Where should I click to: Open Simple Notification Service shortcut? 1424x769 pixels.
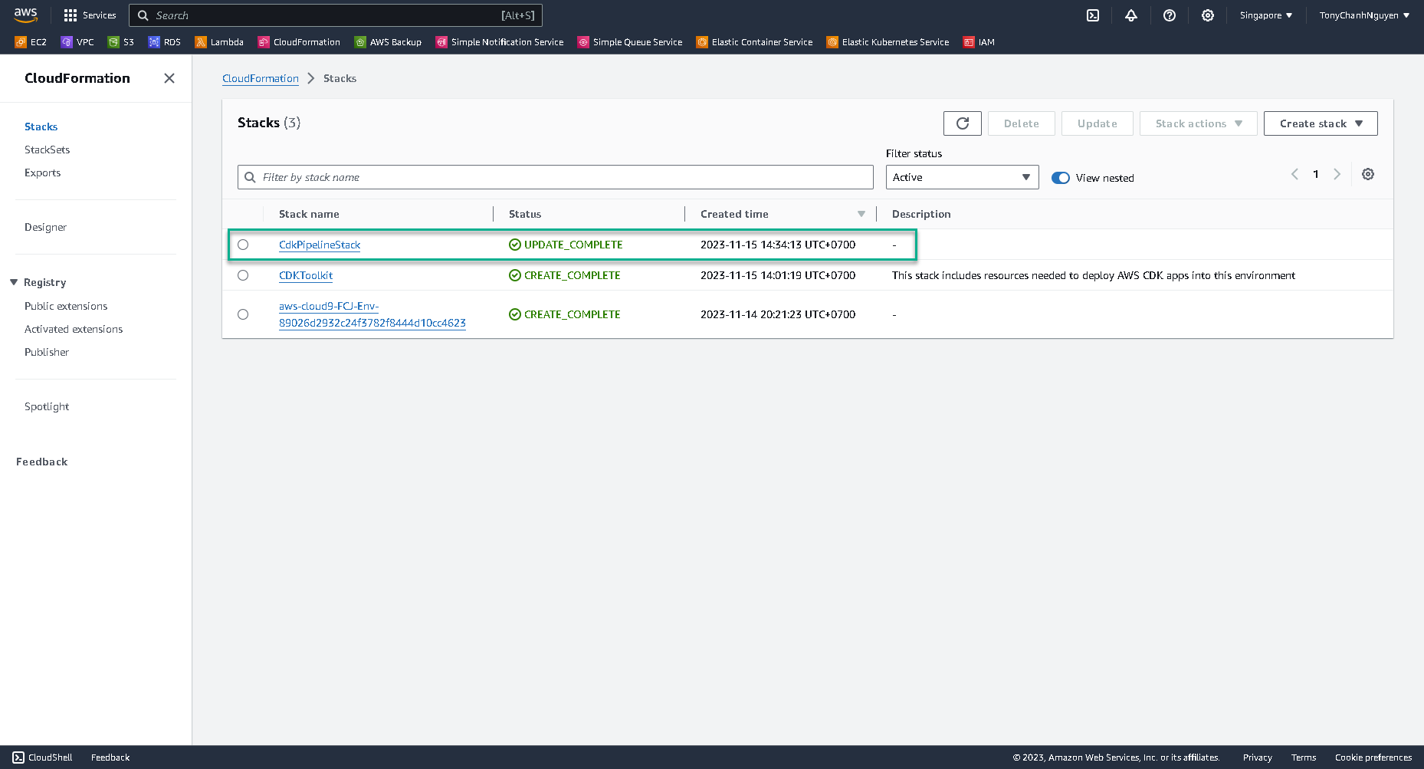coord(500,42)
